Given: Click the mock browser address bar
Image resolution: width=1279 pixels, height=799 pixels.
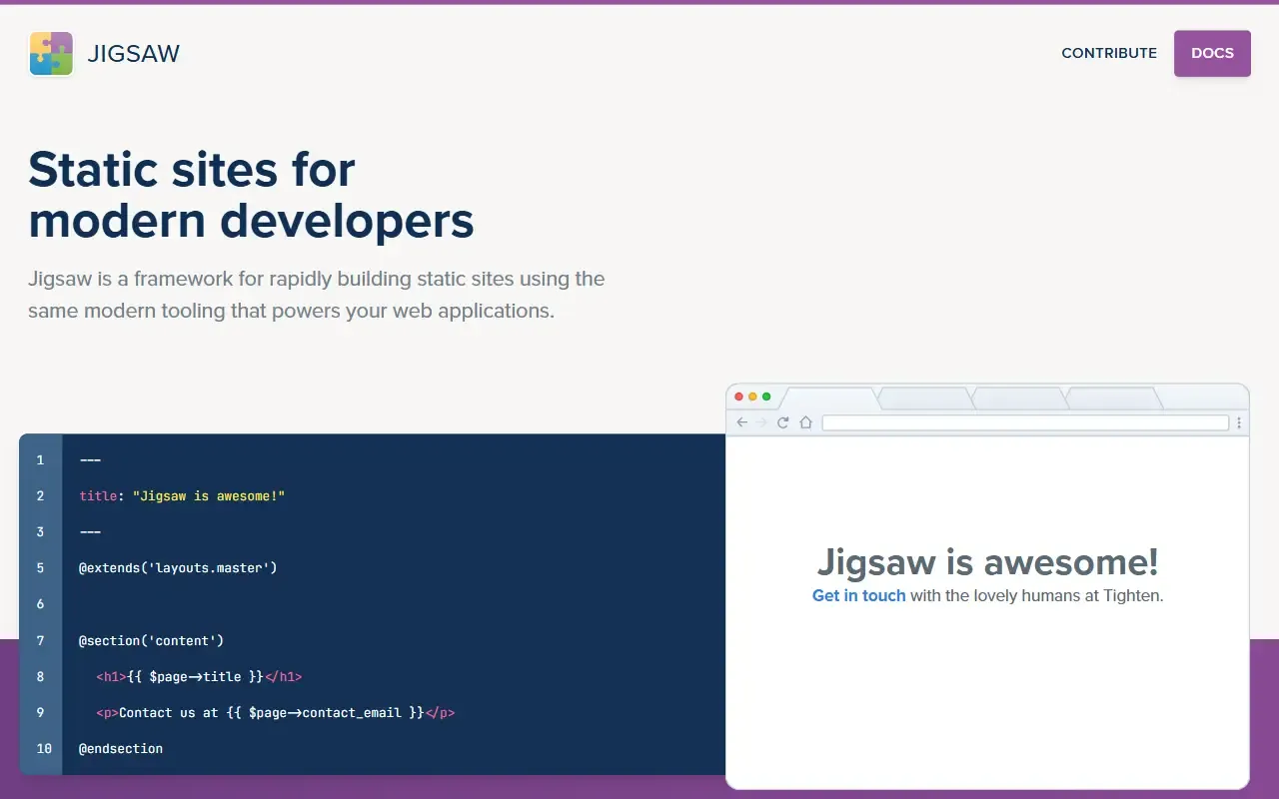Looking at the screenshot, I should coord(1025,422).
